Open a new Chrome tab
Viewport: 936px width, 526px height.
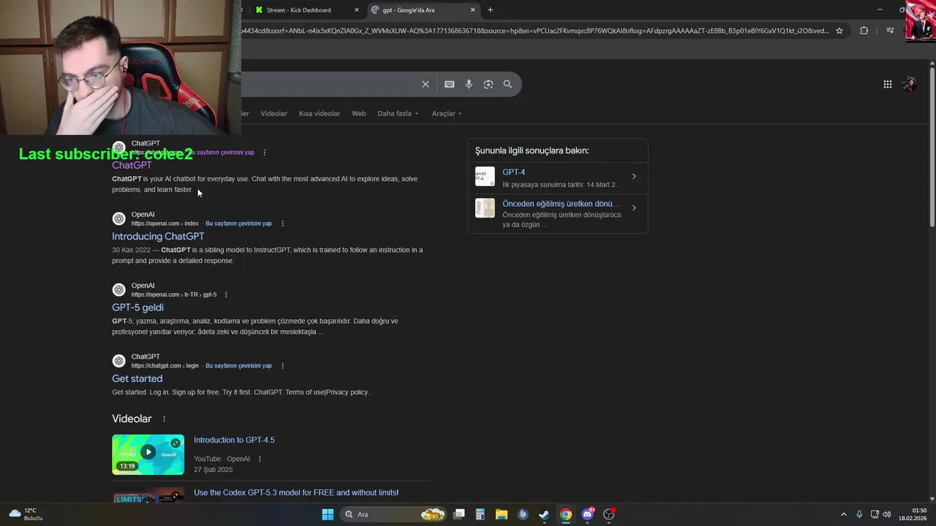490,10
